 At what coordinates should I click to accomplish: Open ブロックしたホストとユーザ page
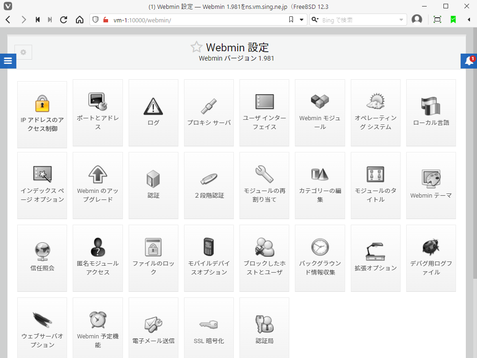[265, 258]
